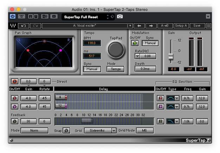Screen dimensions: 220x153
Task: Open the Rate(Hz) dropdown arrow
Action: [x=137, y=56]
